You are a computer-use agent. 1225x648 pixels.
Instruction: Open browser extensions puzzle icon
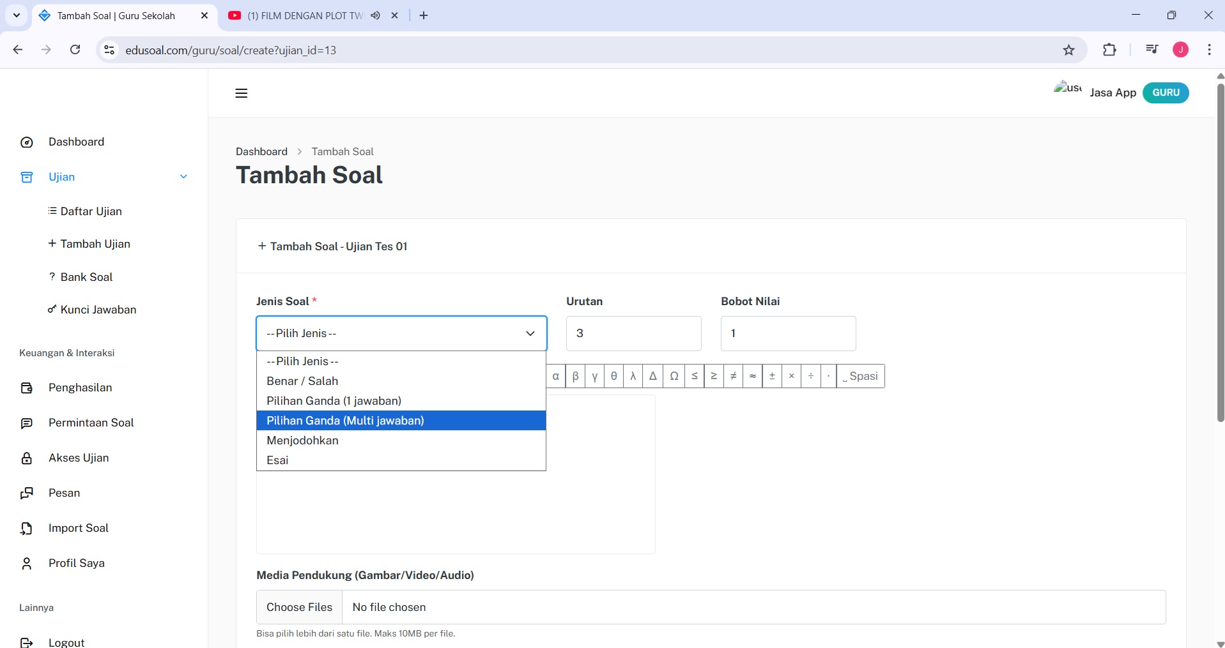tap(1109, 50)
